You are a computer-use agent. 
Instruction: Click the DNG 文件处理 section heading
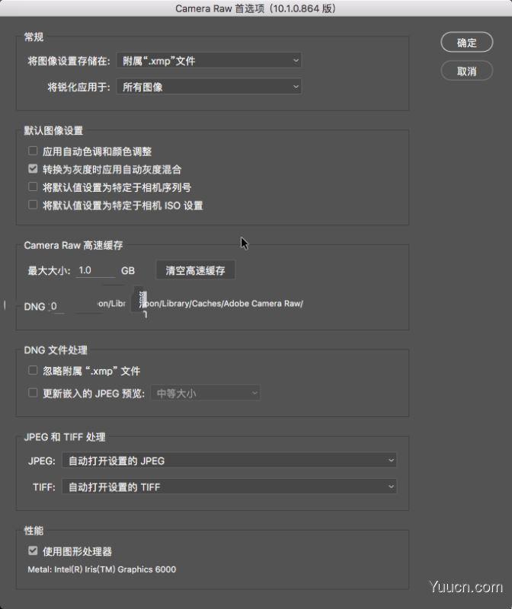tap(56, 350)
